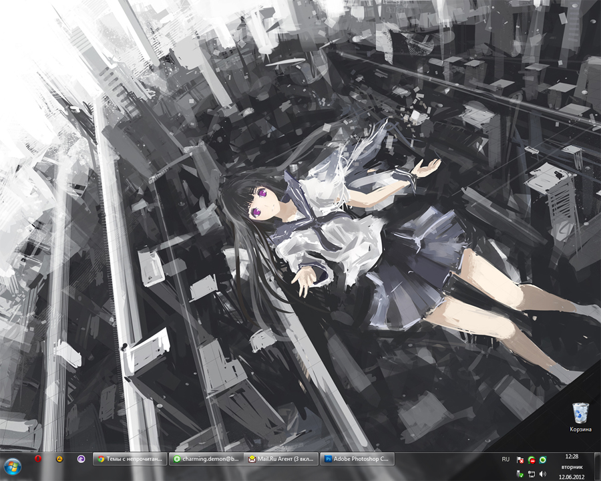Click the RU language indicator
601x481 pixels.
(x=506, y=459)
